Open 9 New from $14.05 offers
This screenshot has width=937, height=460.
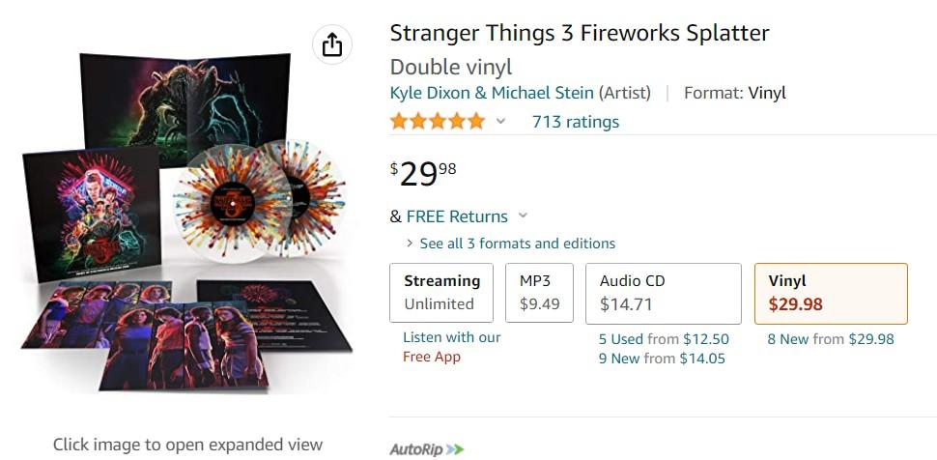(662, 359)
